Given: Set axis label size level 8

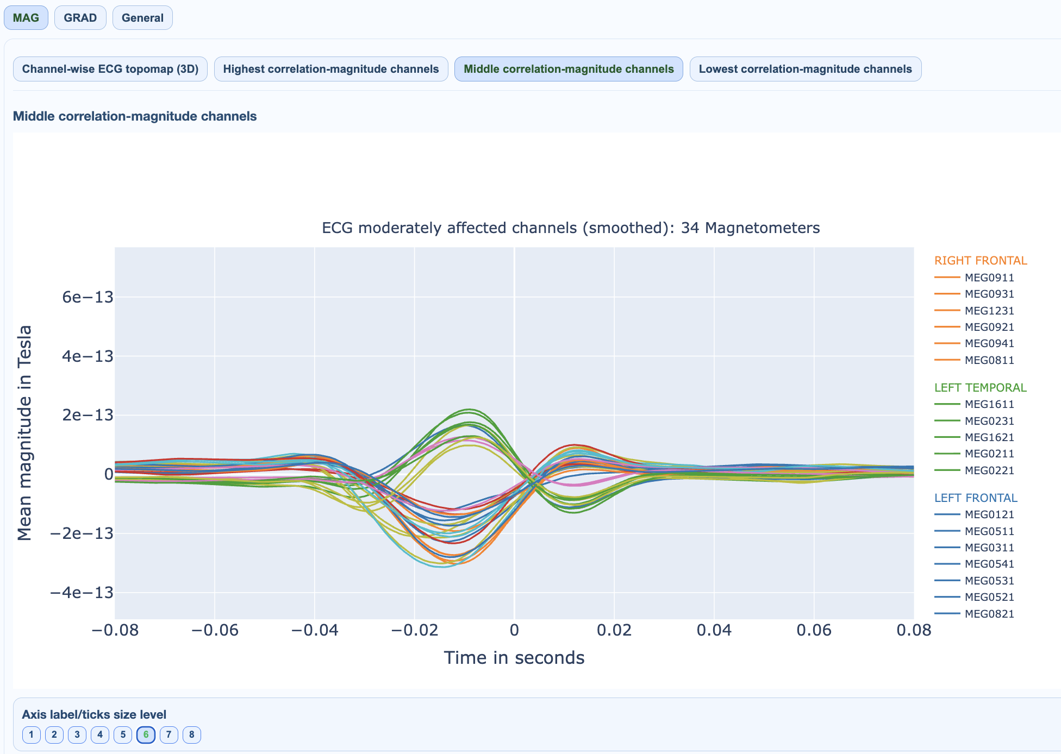Looking at the screenshot, I should tap(191, 735).
